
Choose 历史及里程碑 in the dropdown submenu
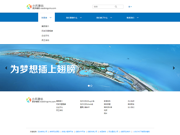[x=47, y=31]
